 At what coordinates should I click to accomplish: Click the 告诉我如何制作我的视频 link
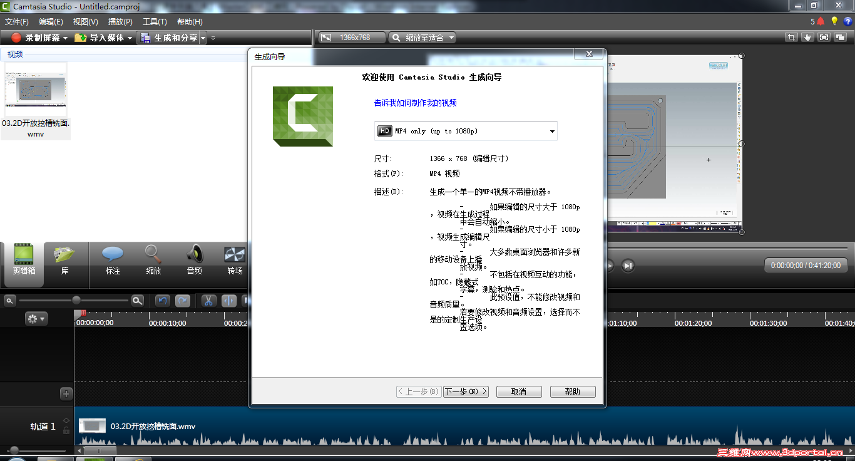[415, 102]
